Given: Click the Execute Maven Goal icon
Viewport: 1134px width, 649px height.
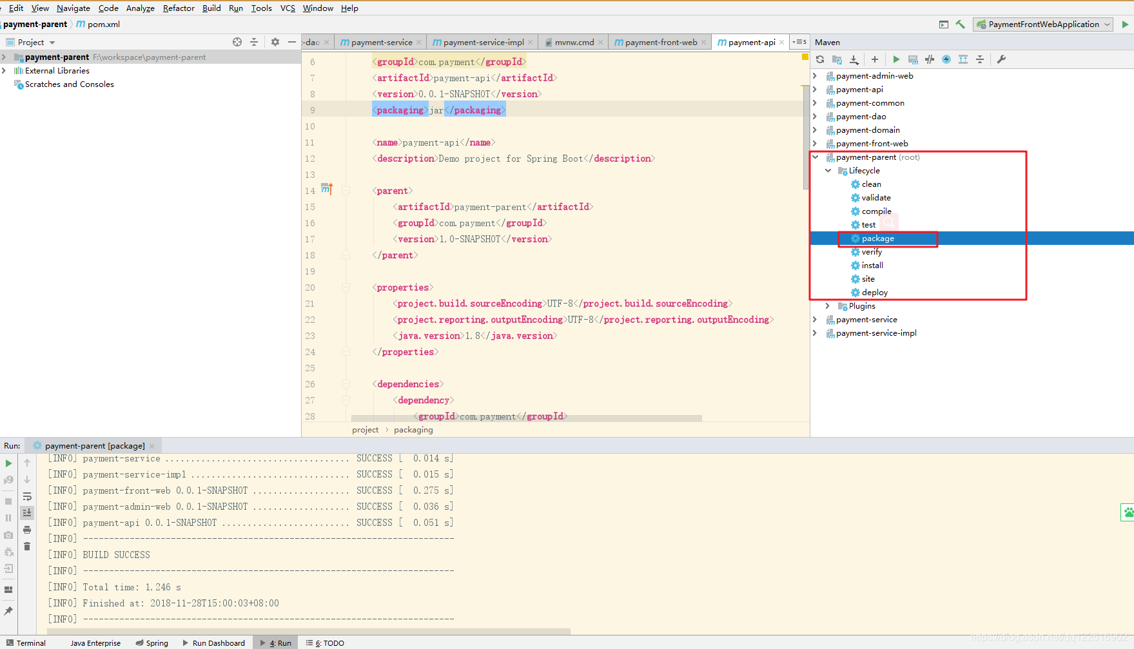Looking at the screenshot, I should pyautogui.click(x=913, y=59).
